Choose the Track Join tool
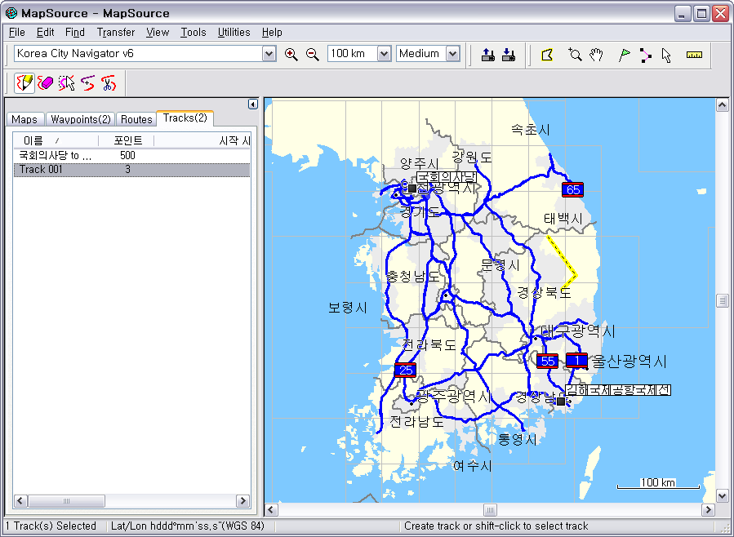The image size is (734, 537). tap(87, 83)
